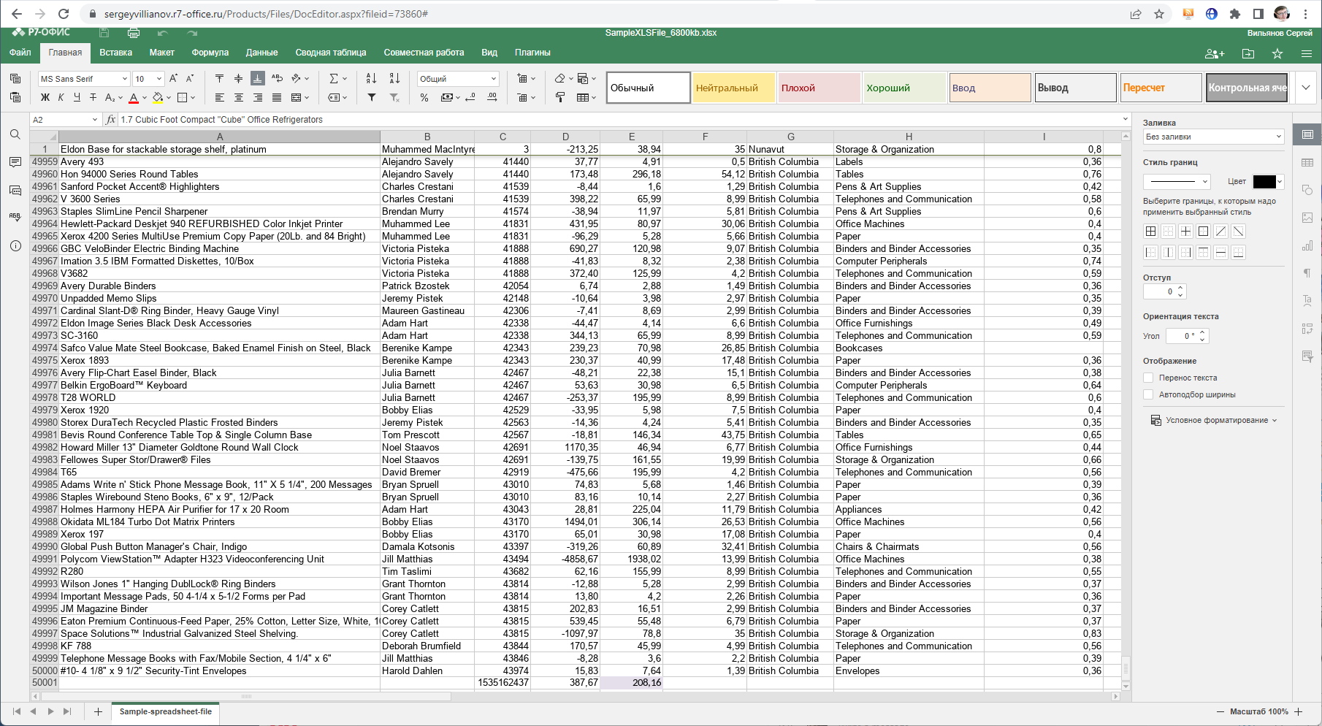Open the font name dropdown
1322x726 pixels.
(125, 79)
